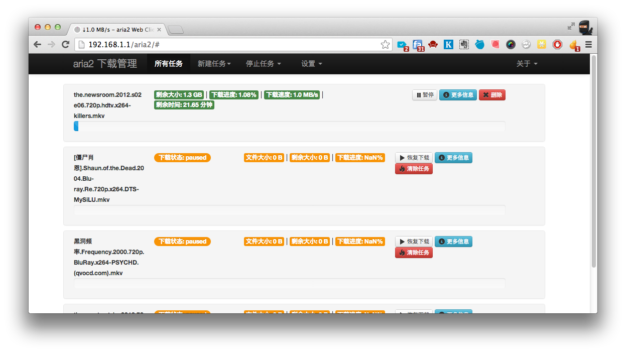Image resolution: width=626 pixels, height=353 pixels.
Task: Open the 关于 about dropdown
Action: pyautogui.click(x=527, y=64)
